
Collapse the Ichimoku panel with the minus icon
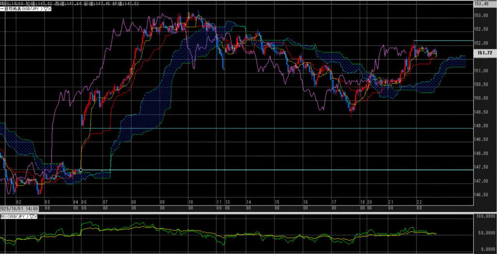click(x=2, y=9)
